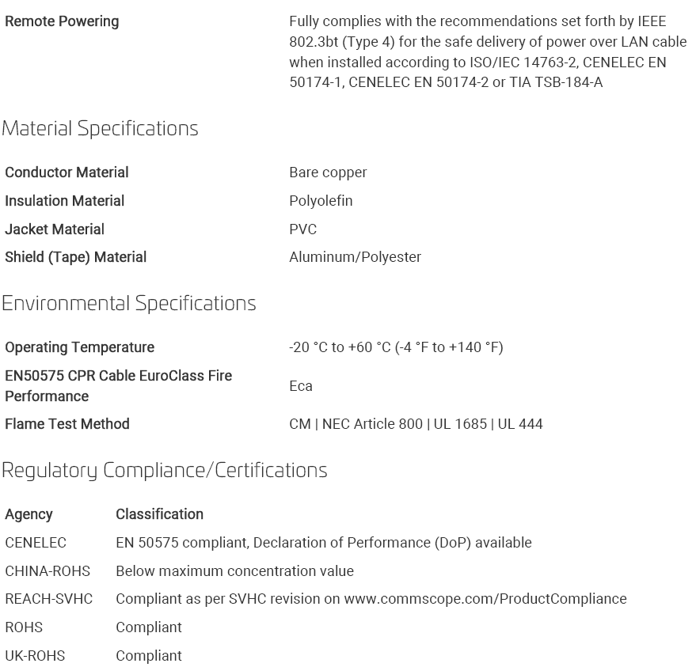Click the Regulatory Compliance/Certifications heading

click(x=164, y=471)
